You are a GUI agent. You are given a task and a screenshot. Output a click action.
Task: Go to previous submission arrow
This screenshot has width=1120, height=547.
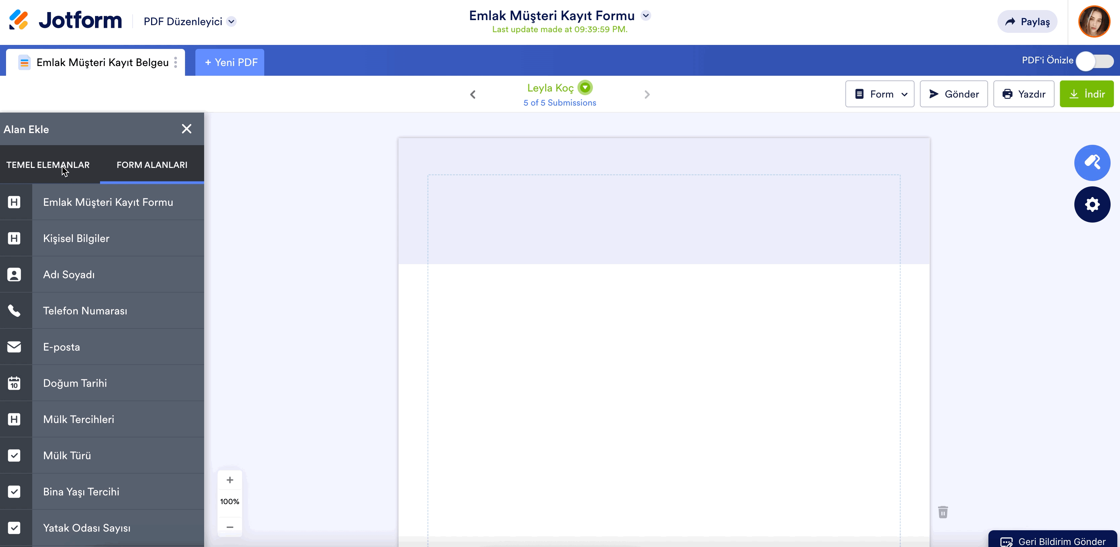click(473, 94)
